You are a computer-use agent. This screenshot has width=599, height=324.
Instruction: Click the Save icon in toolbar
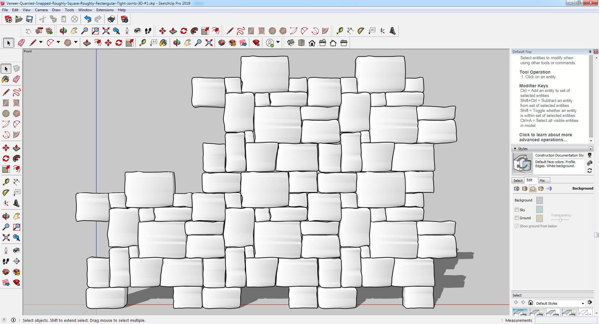point(29,19)
